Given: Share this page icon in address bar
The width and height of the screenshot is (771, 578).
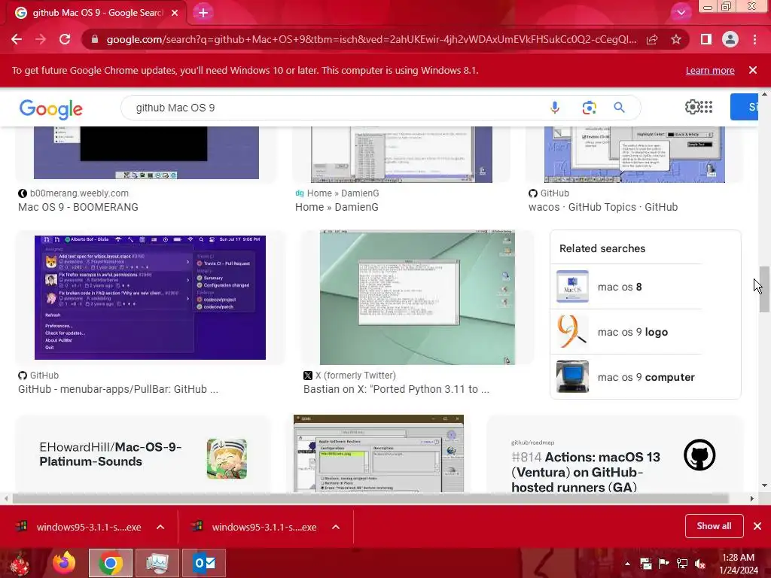Looking at the screenshot, I should (652, 39).
